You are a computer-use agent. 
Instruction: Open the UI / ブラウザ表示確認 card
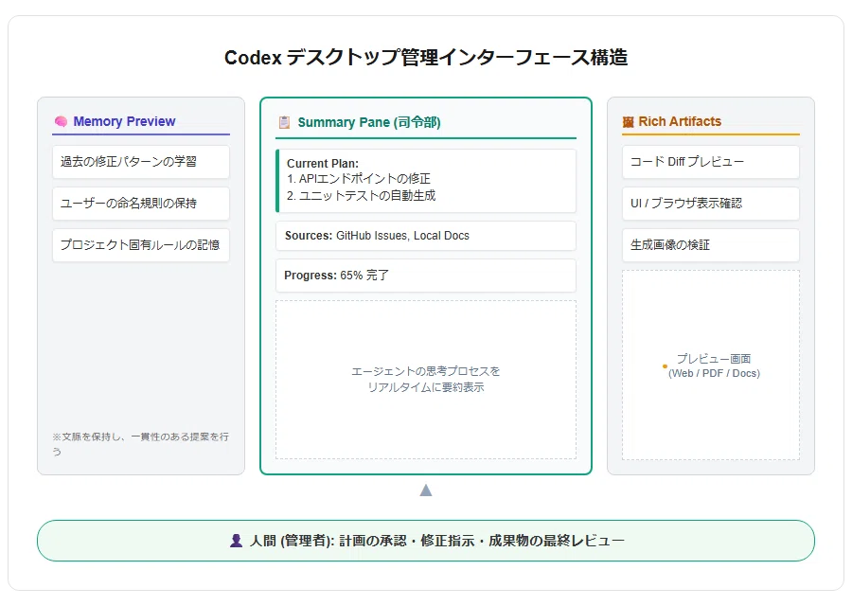[x=711, y=204]
